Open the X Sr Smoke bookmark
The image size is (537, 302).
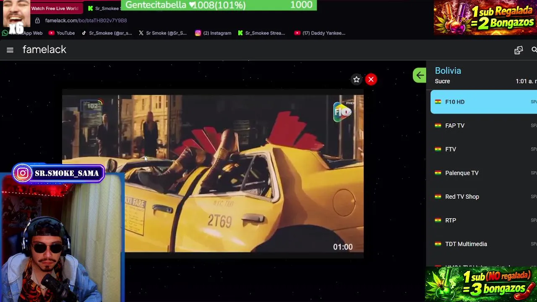pyautogui.click(x=162, y=33)
